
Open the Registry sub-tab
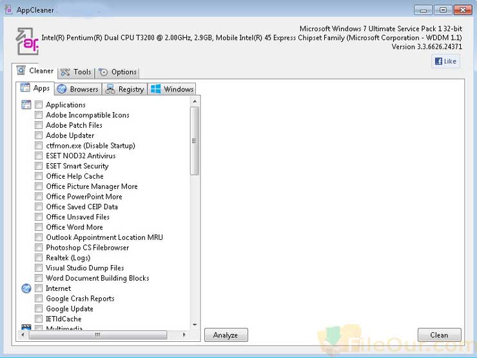point(124,89)
